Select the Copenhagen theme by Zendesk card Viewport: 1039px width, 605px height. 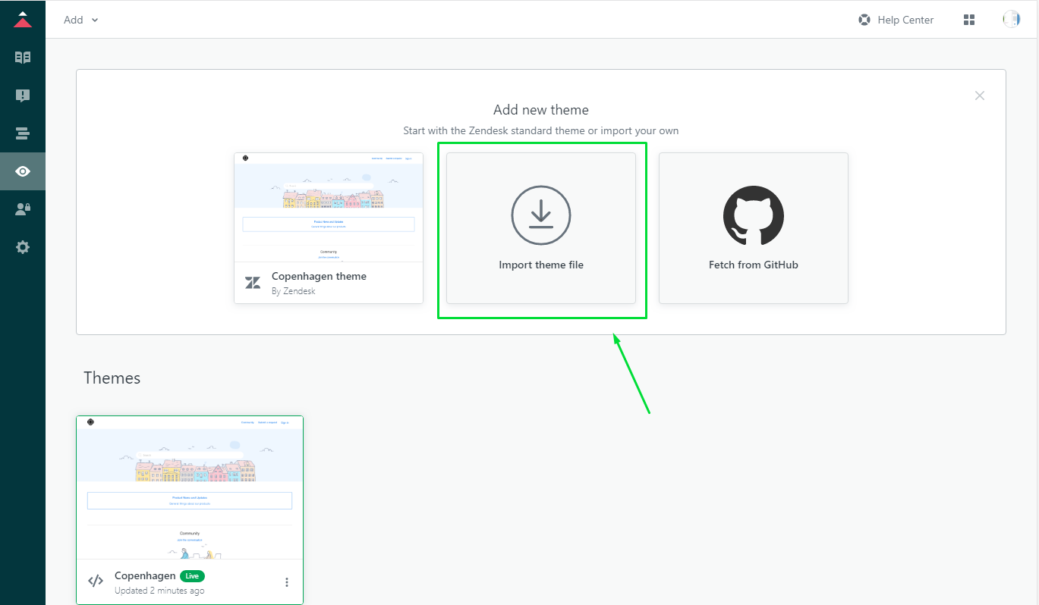328,228
